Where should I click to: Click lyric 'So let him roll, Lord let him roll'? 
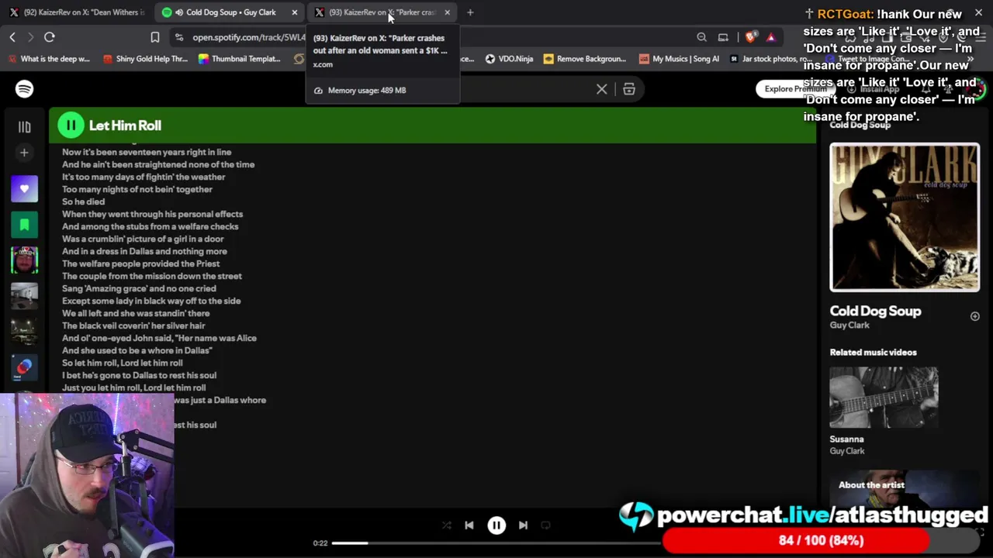click(x=123, y=363)
